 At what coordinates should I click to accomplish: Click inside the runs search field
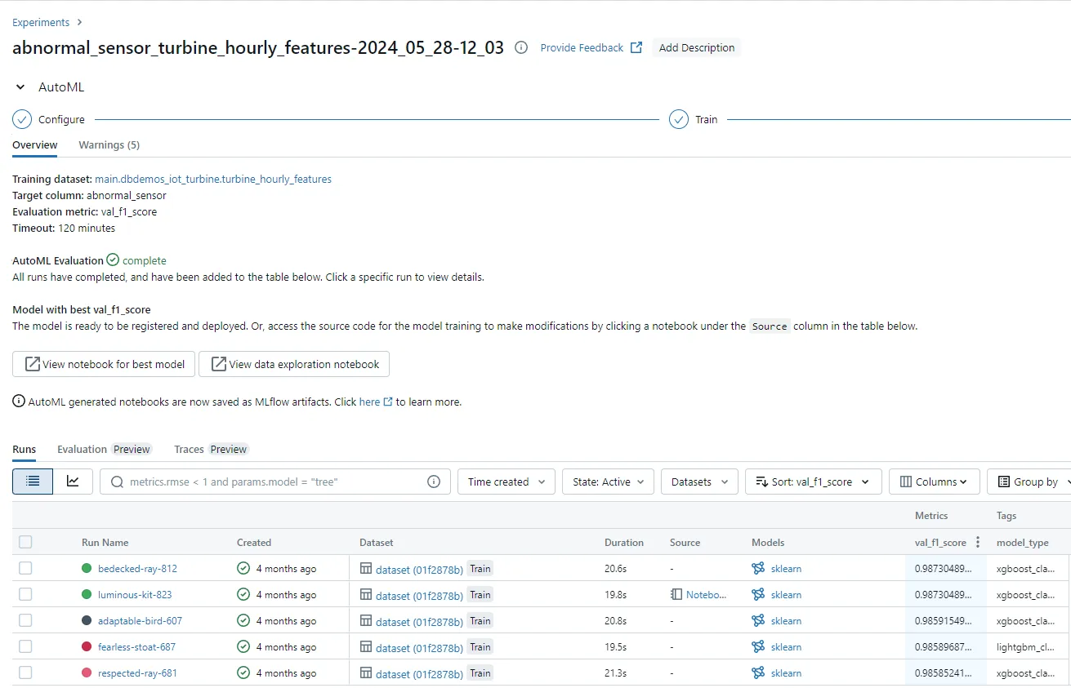[x=245, y=482]
